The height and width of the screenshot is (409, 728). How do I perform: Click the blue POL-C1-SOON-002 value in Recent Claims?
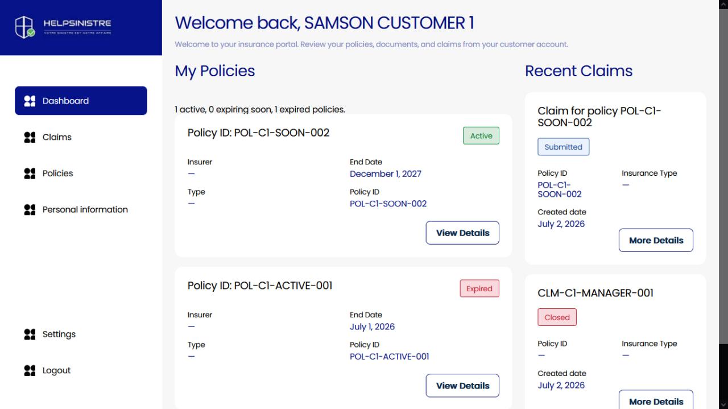560,189
